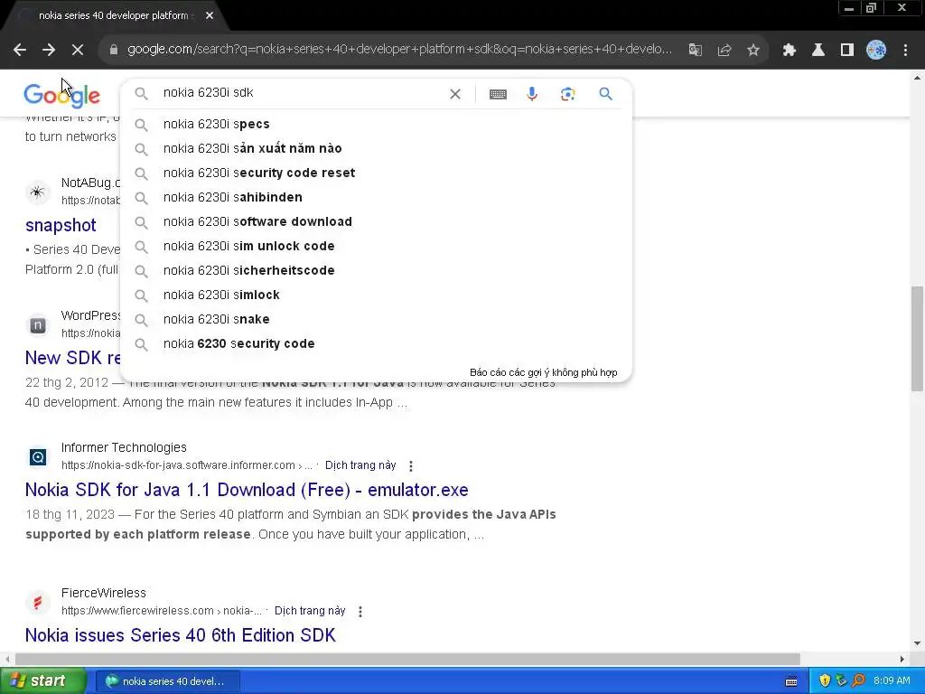
Task: Click the FierceWireless favicon
Action: (38, 602)
